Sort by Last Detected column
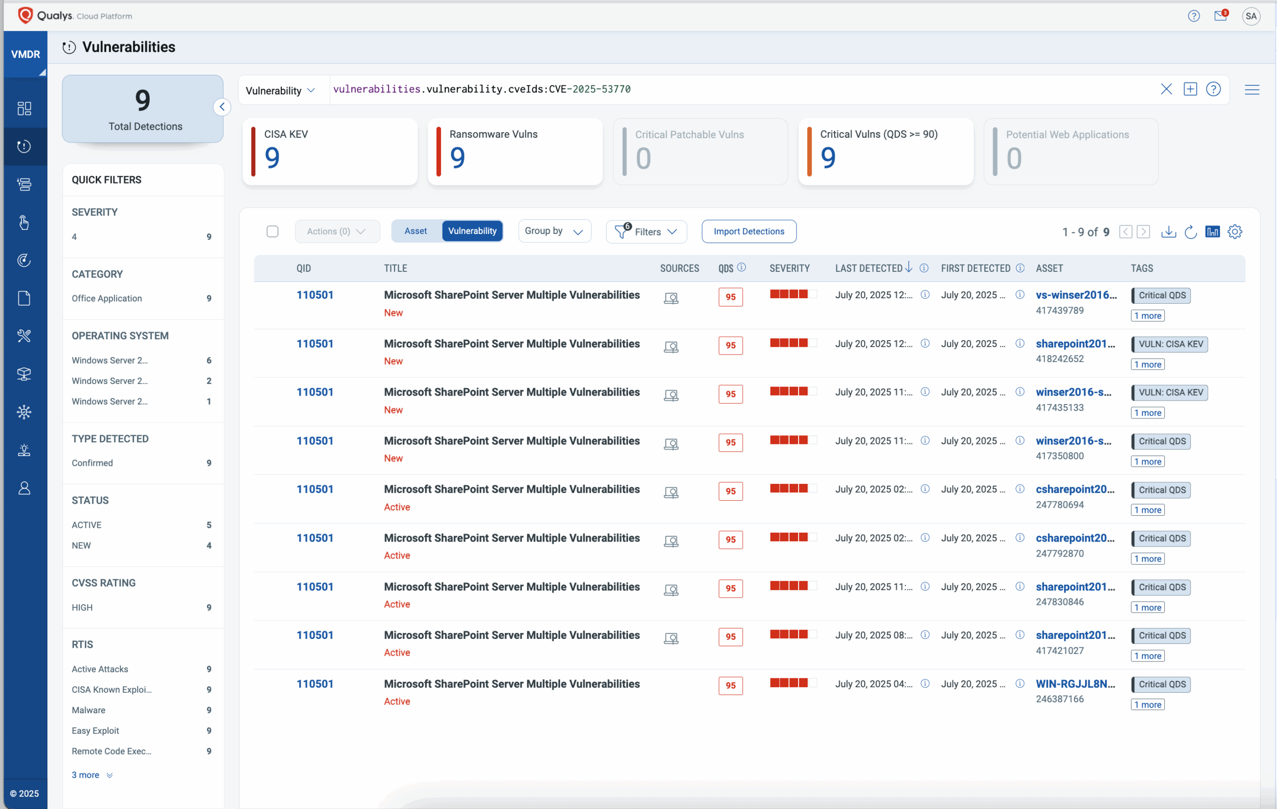This screenshot has width=1277, height=809. pos(873,268)
